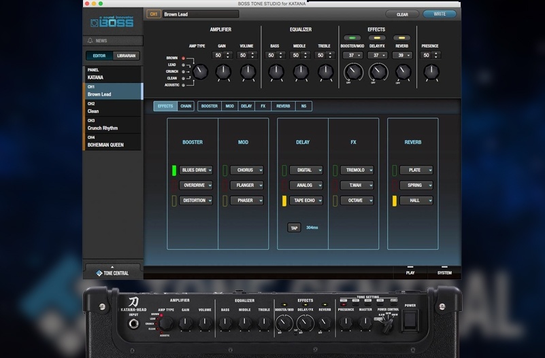Click the Presence knob
The width and height of the screenshot is (545, 358).
point(431,72)
